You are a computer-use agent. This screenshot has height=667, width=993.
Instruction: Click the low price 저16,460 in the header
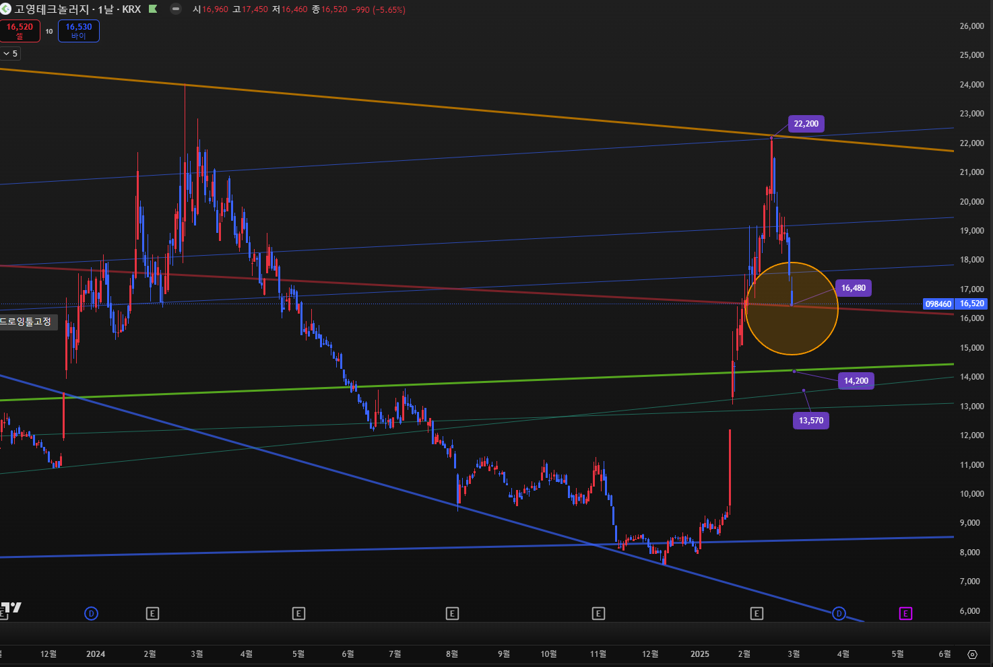click(290, 9)
